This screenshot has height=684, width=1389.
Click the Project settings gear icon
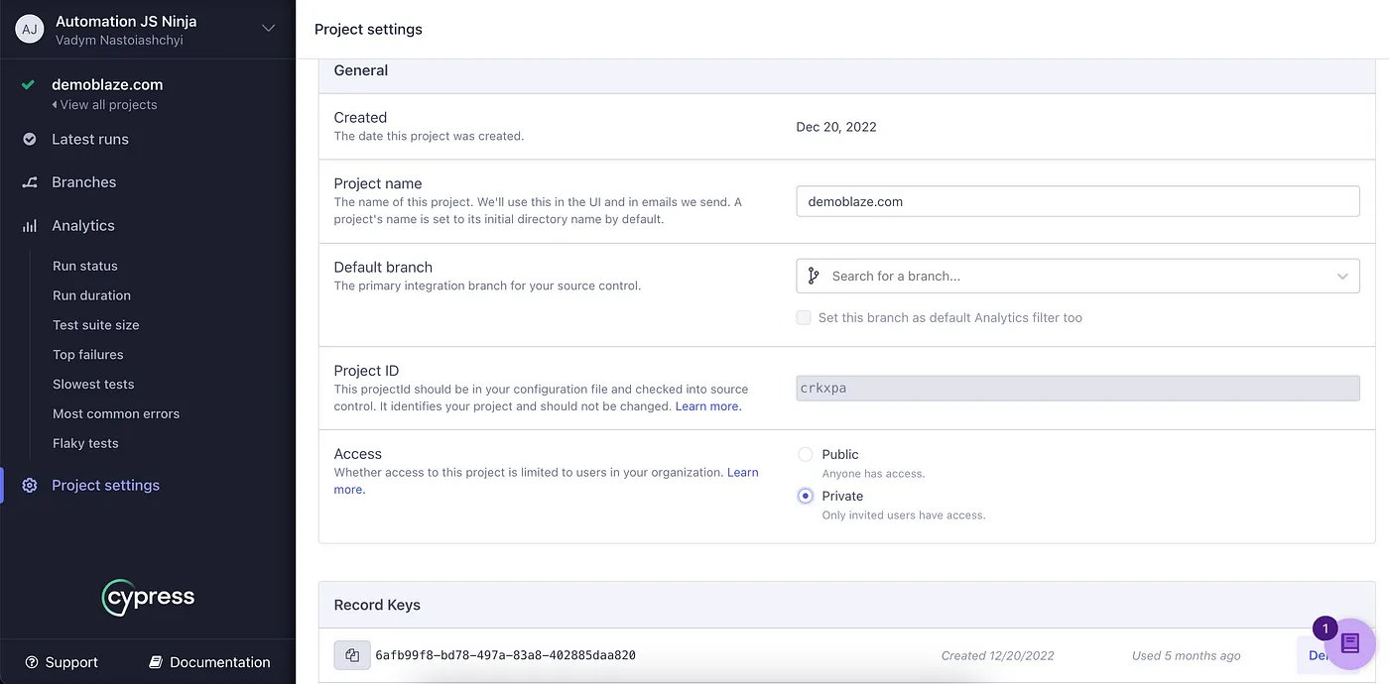click(x=30, y=486)
